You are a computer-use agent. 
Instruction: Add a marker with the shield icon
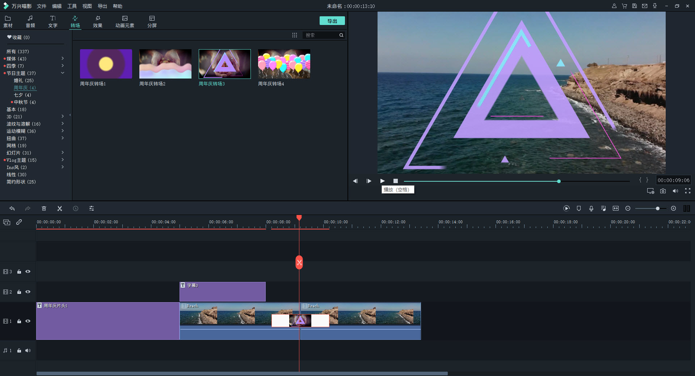(x=579, y=208)
